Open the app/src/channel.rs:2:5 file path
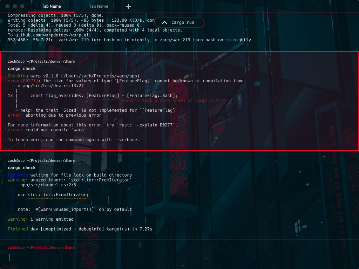Viewport: 359px width, 269px height. point(48,185)
